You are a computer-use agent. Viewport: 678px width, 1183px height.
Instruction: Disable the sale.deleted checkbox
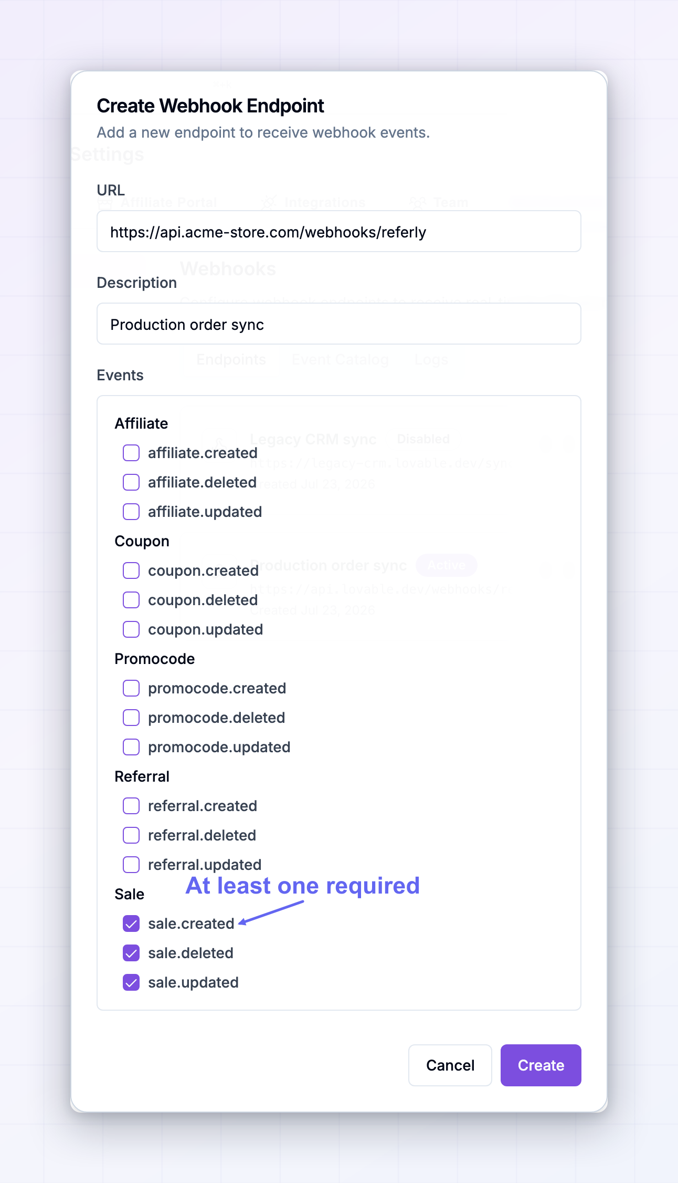(131, 953)
